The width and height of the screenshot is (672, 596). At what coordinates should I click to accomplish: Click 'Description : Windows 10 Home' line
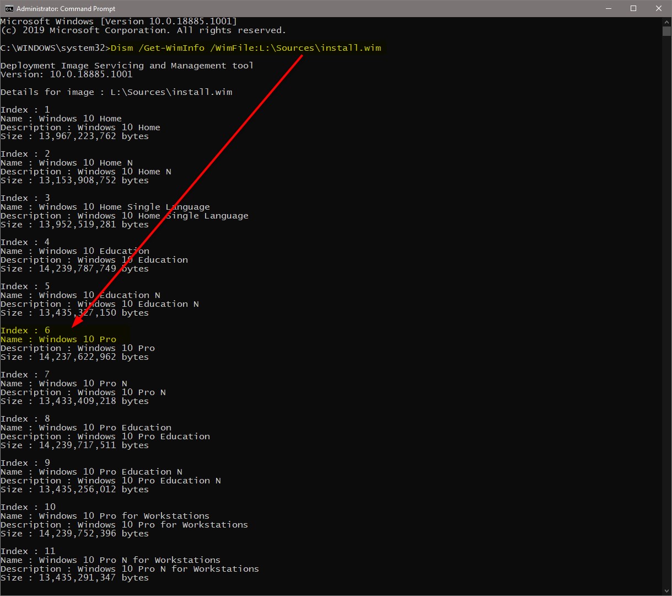point(80,127)
